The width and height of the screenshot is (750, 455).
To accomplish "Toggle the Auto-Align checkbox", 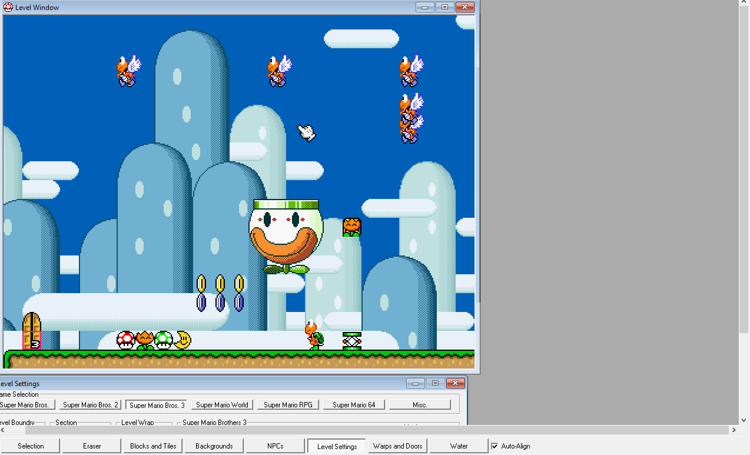I will [495, 446].
